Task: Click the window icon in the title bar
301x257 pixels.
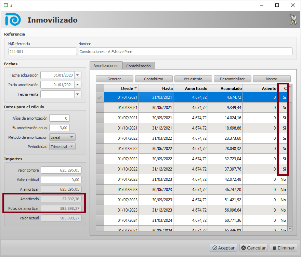Action: (x=5, y=5)
